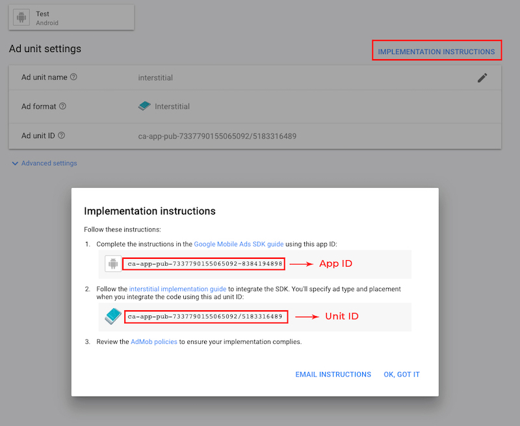The height and width of the screenshot is (426, 520).
Task: Click the 'Ad unit settings' heading
Action: click(x=45, y=49)
